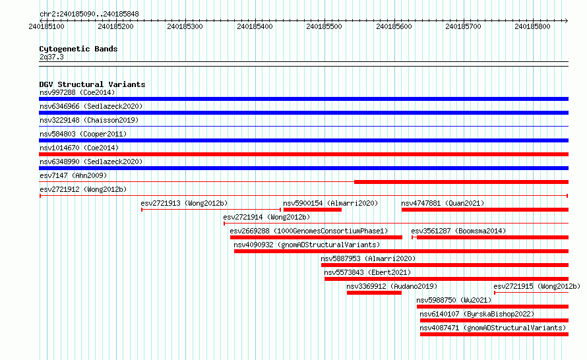Screen dimensions: 587x360
Task: Select the red nsv3369912 variant bar
Action: (x=375, y=293)
